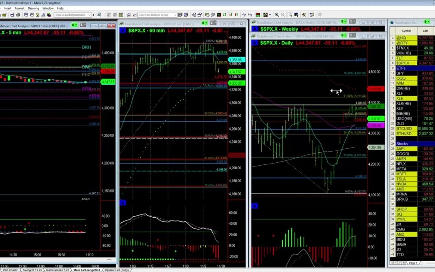Click the Symbol column header in RadarScreen

click(x=406, y=31)
